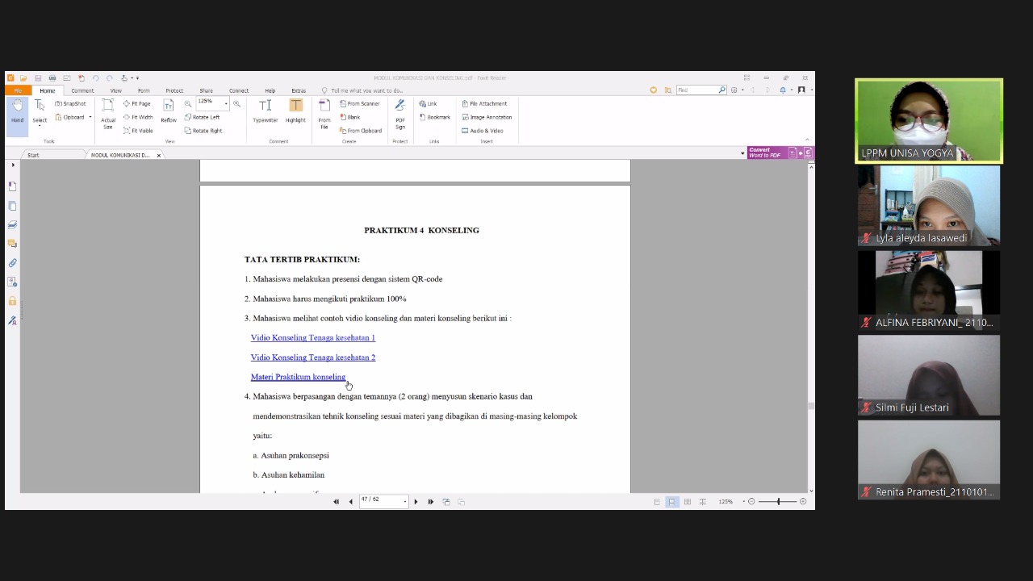Expand the Select tool dropdown

click(x=40, y=127)
